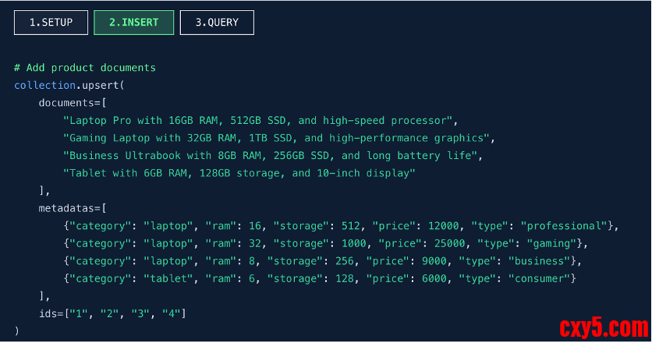Click the ids=["1", "2", "3", "4"] line
The image size is (652, 343).
click(112, 313)
